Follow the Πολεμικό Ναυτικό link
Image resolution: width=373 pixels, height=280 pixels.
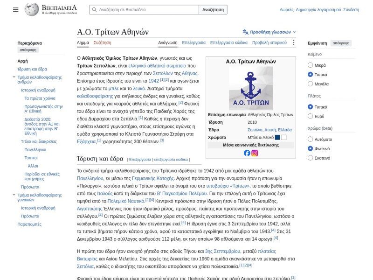tap(126, 201)
